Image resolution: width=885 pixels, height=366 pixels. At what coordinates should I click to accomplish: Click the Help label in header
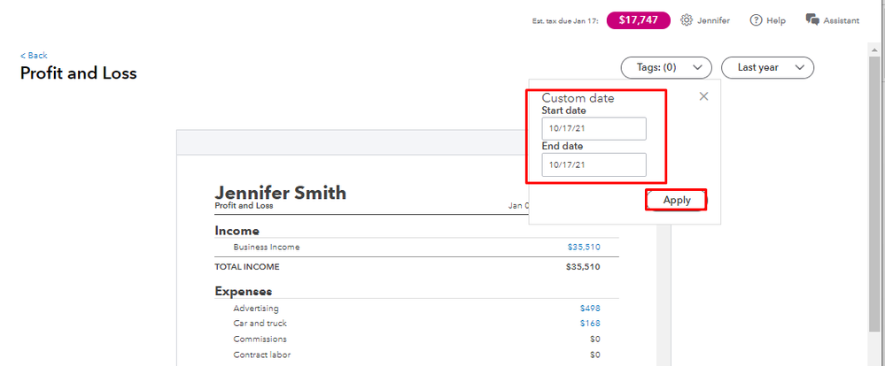click(776, 20)
